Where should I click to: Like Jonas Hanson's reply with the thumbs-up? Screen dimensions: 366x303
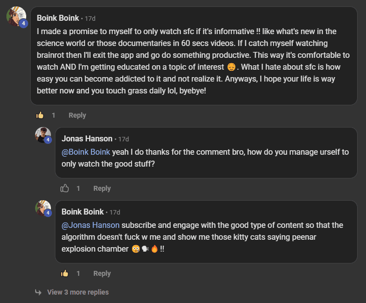(64, 188)
